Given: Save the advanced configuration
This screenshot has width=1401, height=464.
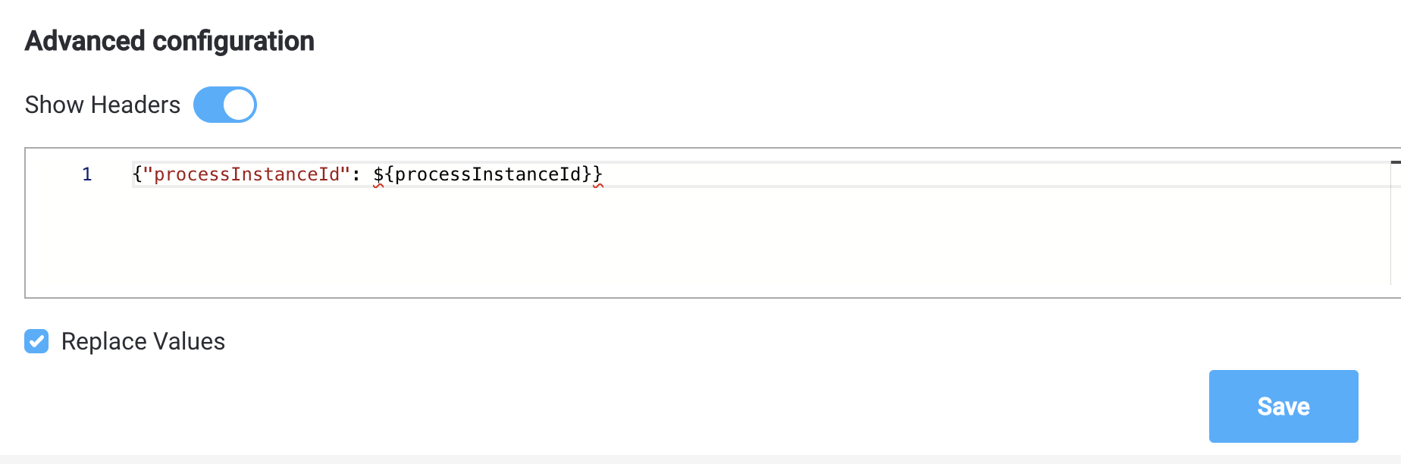Looking at the screenshot, I should click(x=1283, y=406).
